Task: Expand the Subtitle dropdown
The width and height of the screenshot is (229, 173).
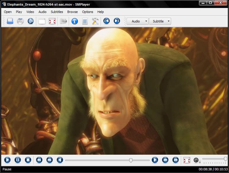Action: (x=160, y=21)
